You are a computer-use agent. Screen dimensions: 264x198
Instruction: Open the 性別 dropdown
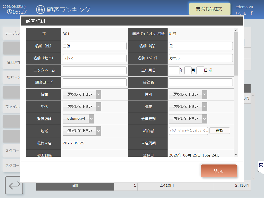coord(188,94)
